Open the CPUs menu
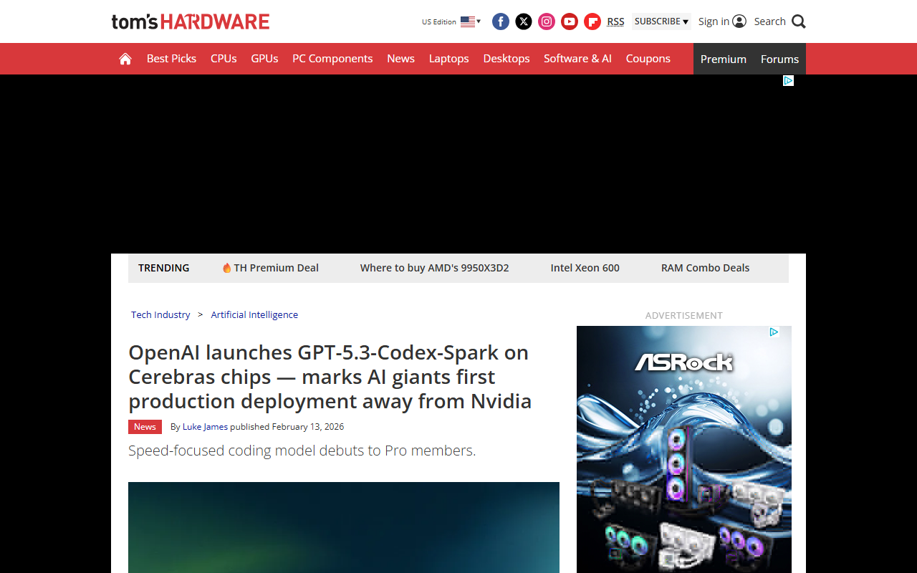 point(224,59)
